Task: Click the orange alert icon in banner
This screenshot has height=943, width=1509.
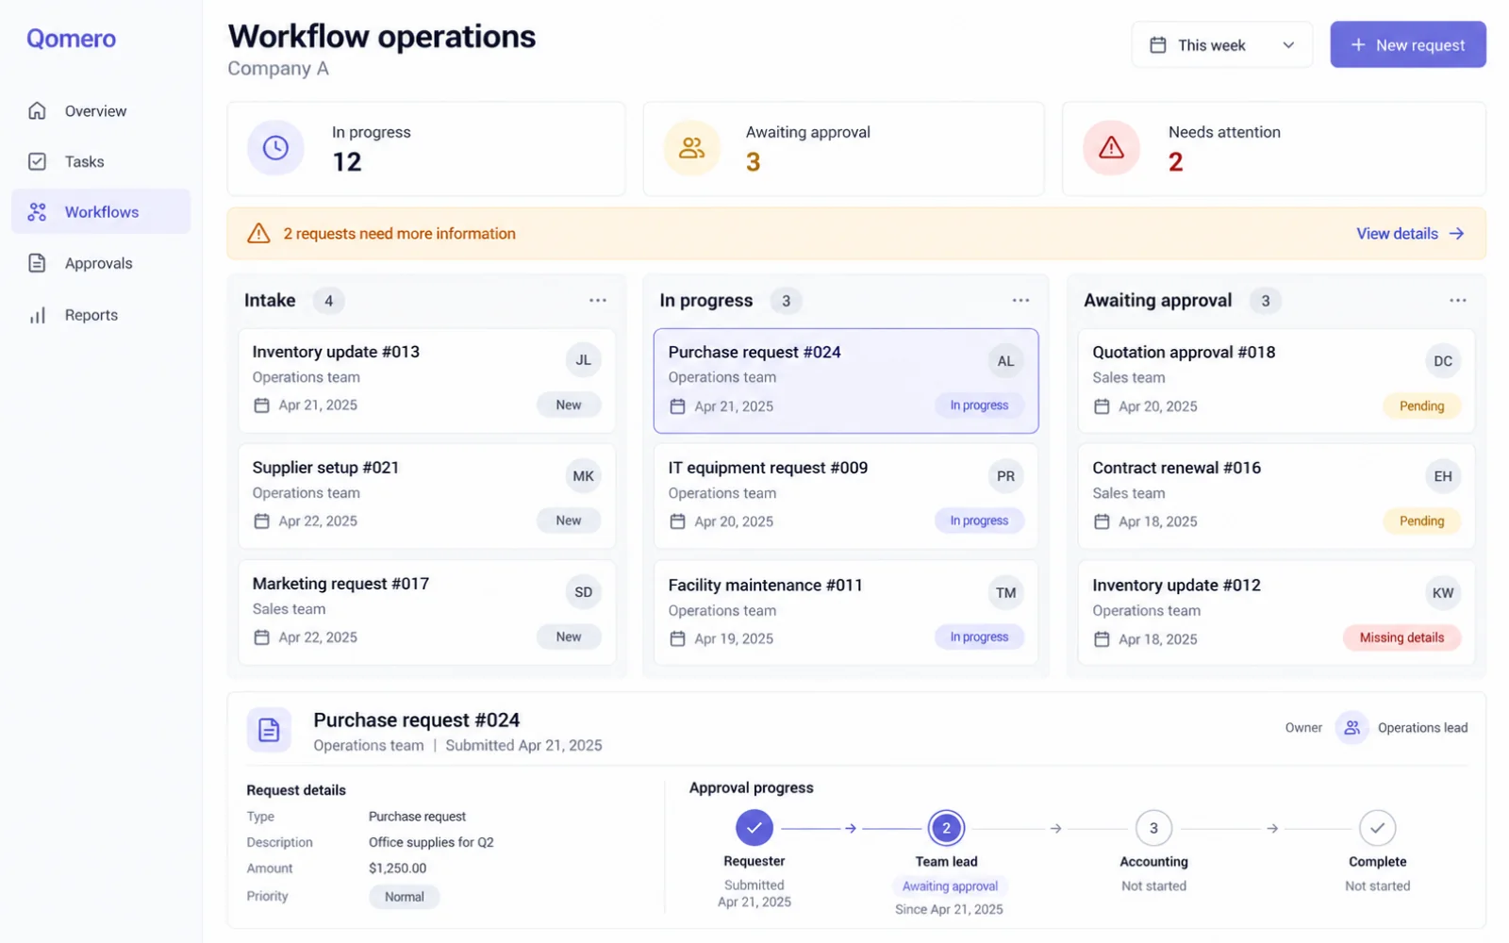Action: [x=258, y=234]
